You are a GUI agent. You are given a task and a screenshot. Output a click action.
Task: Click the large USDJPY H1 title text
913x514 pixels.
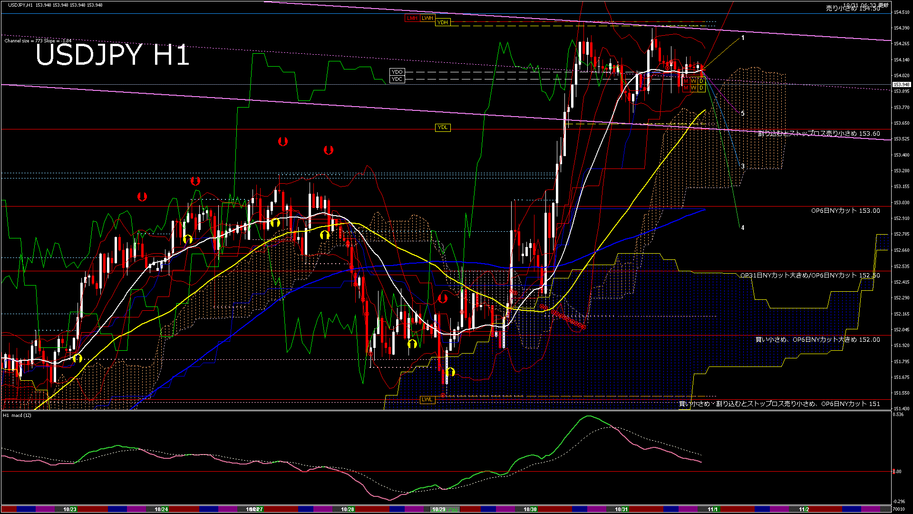click(112, 55)
